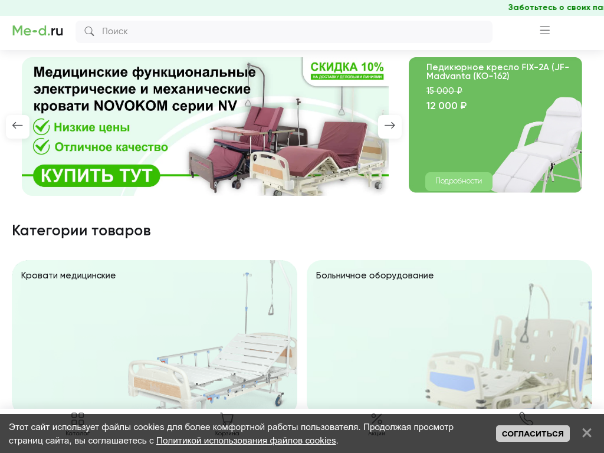The width and height of the screenshot is (604, 453).
Task: Go to the next banner slide
Action: (x=389, y=126)
